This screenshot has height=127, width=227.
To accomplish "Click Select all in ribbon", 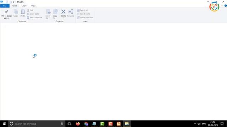I will pyautogui.click(x=82, y=10).
